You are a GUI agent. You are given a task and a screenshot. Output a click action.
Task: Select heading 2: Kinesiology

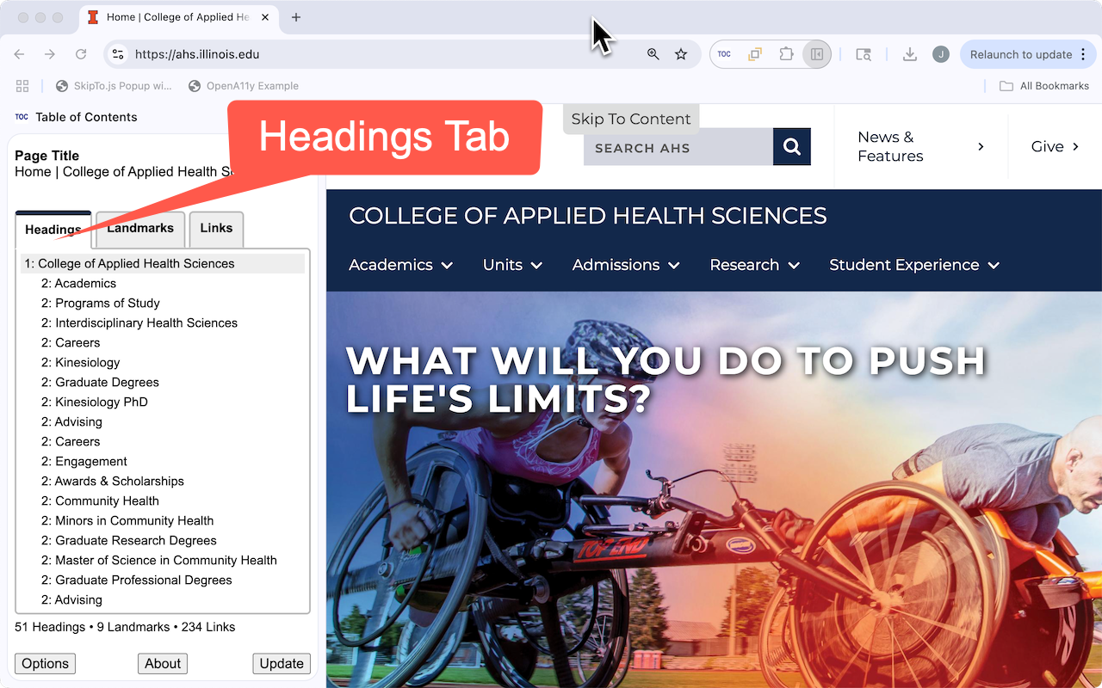[x=81, y=363]
